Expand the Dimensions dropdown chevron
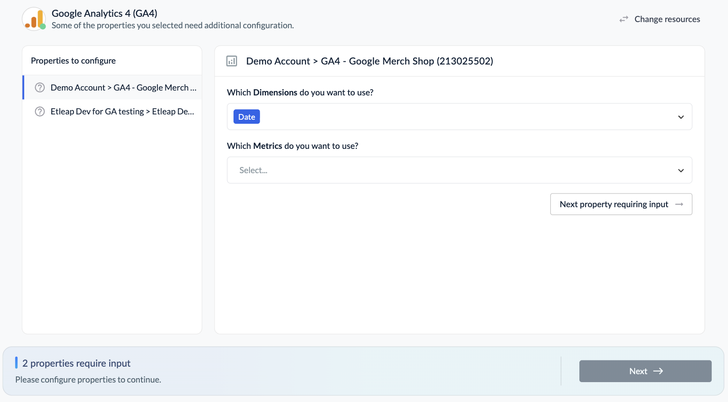This screenshot has width=728, height=402. click(681, 117)
